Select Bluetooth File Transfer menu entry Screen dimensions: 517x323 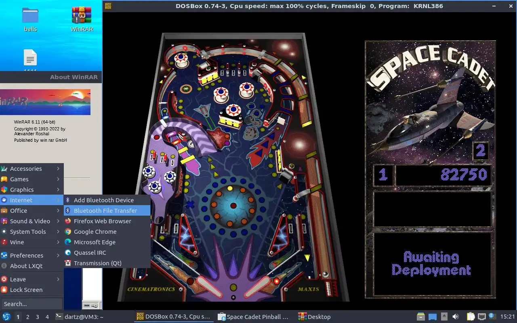pos(107,211)
